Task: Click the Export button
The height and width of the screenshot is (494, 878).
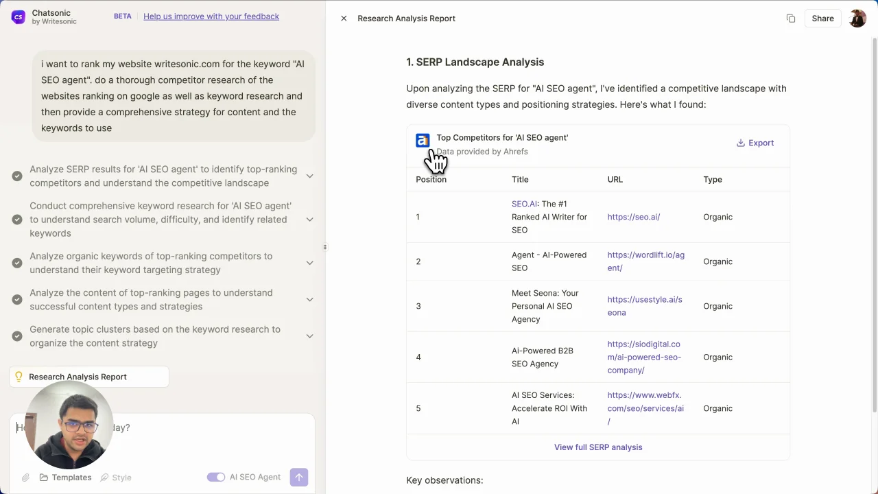Action: click(x=755, y=143)
